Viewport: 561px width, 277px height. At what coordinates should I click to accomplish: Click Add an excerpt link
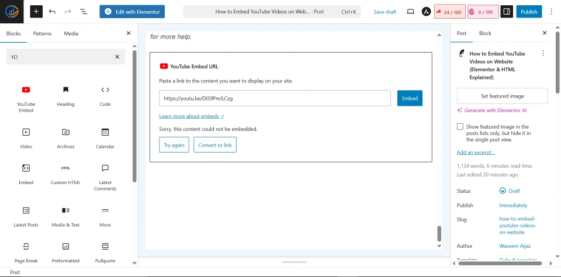tap(476, 153)
